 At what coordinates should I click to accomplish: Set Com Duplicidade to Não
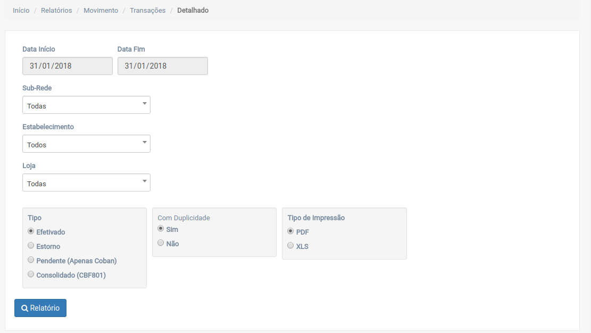click(x=161, y=243)
